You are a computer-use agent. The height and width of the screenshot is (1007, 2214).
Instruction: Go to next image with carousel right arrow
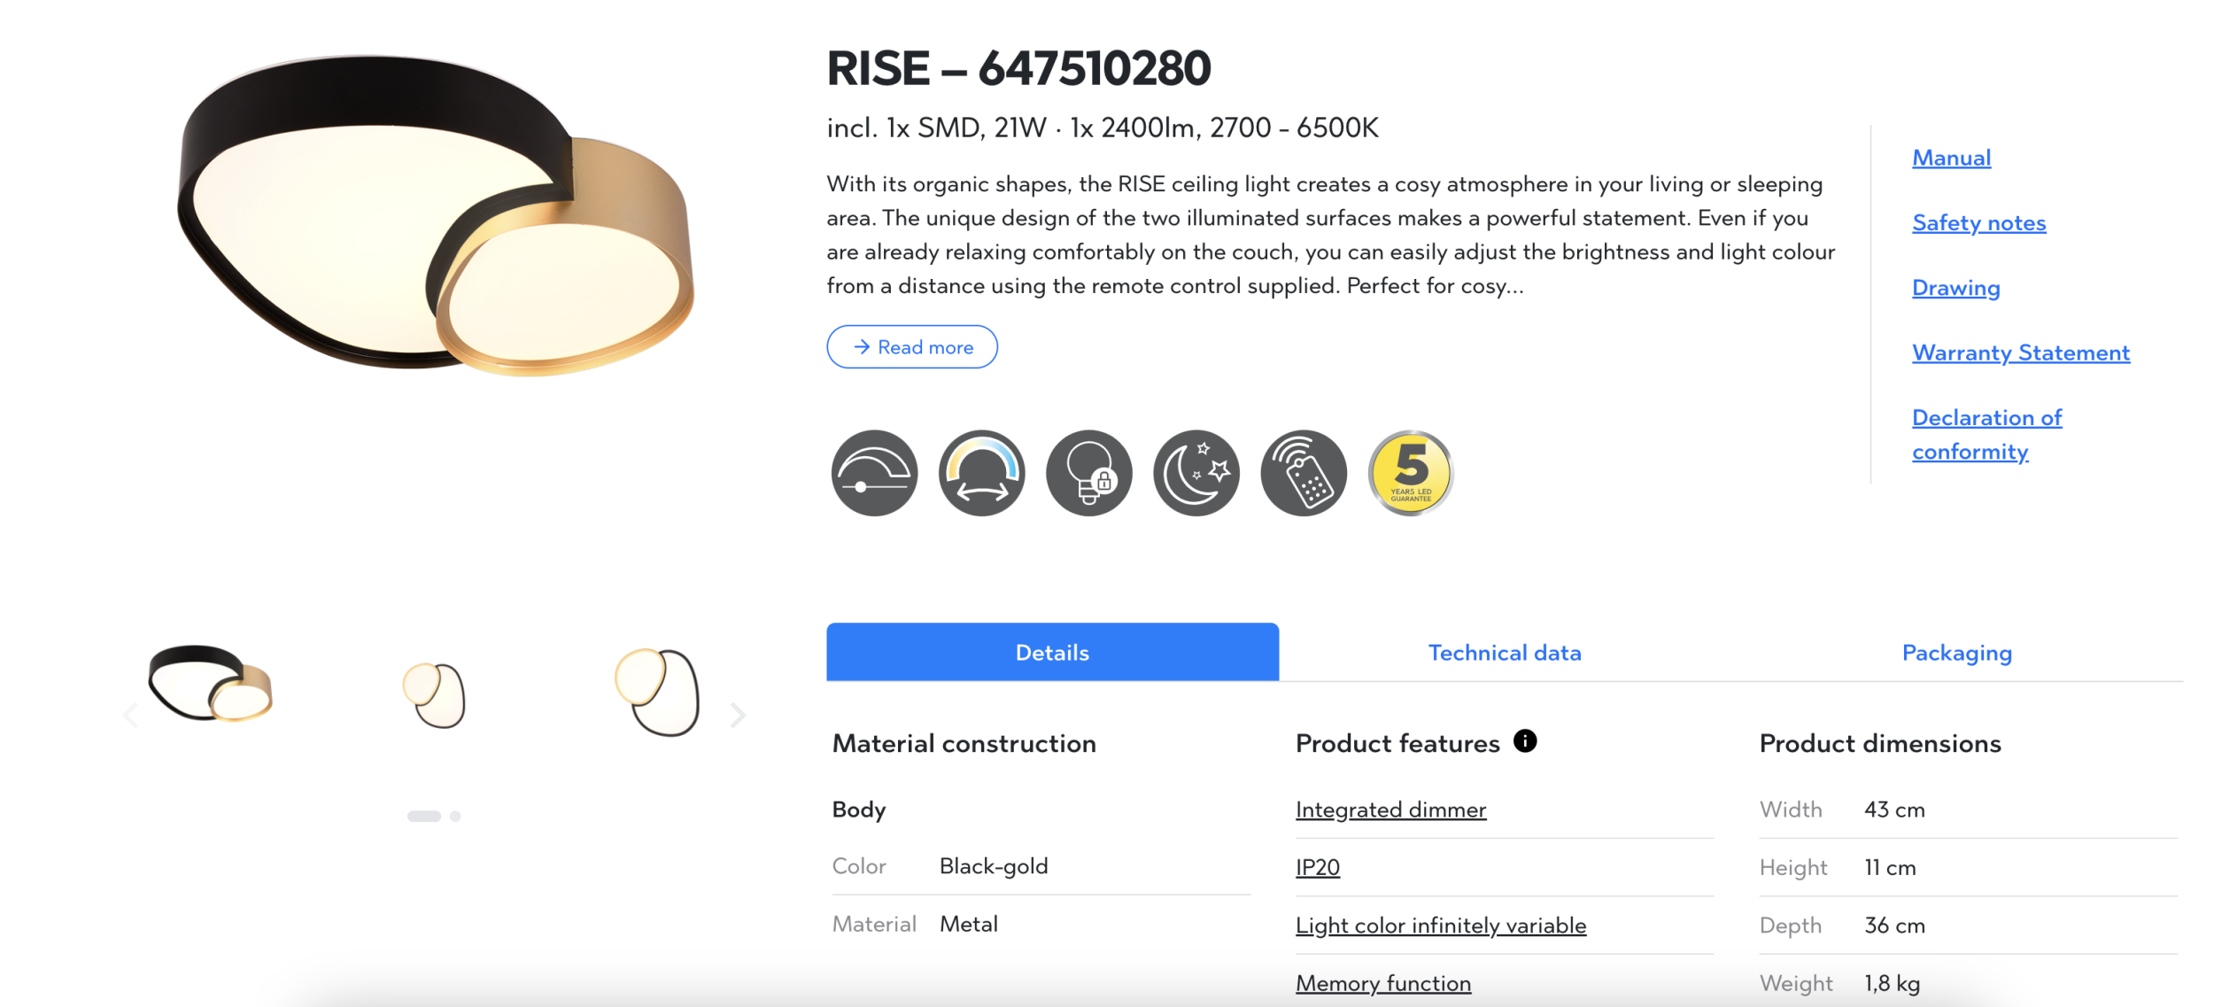pyautogui.click(x=738, y=715)
